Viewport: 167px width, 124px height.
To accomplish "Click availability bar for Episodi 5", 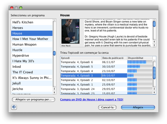I will coord(140,67).
